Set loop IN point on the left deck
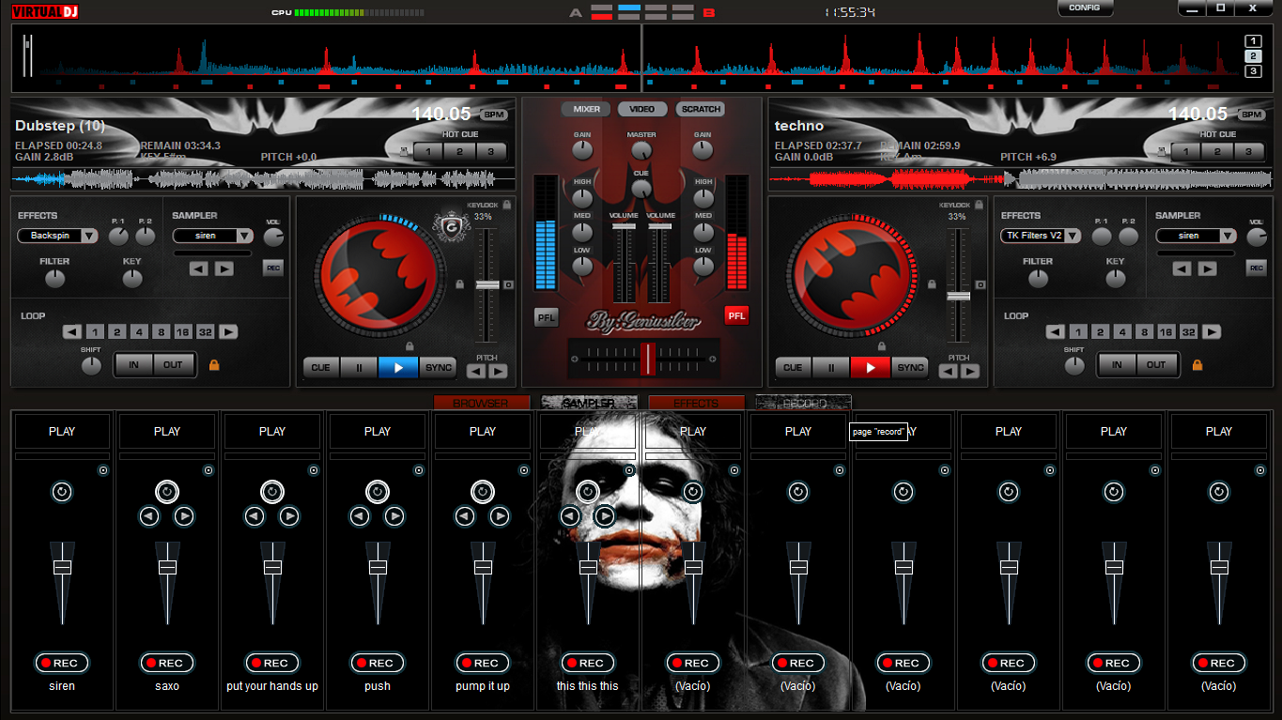The height and width of the screenshot is (720, 1282). point(134,364)
